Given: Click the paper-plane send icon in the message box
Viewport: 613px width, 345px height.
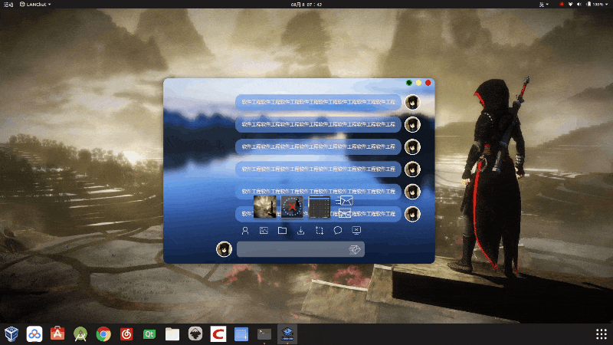Looking at the screenshot, I should pos(354,249).
